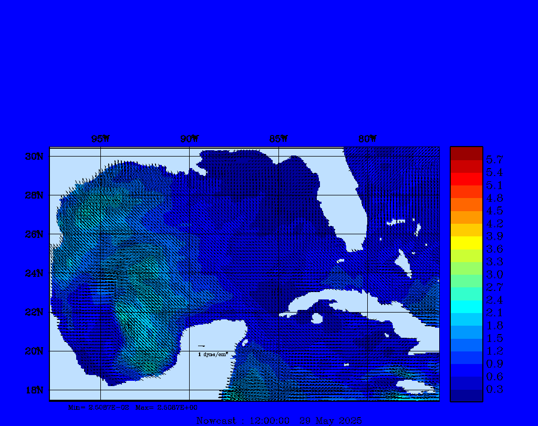Click the Yucatan peninsula land area
The height and width of the screenshot is (426, 538).
click(215, 357)
